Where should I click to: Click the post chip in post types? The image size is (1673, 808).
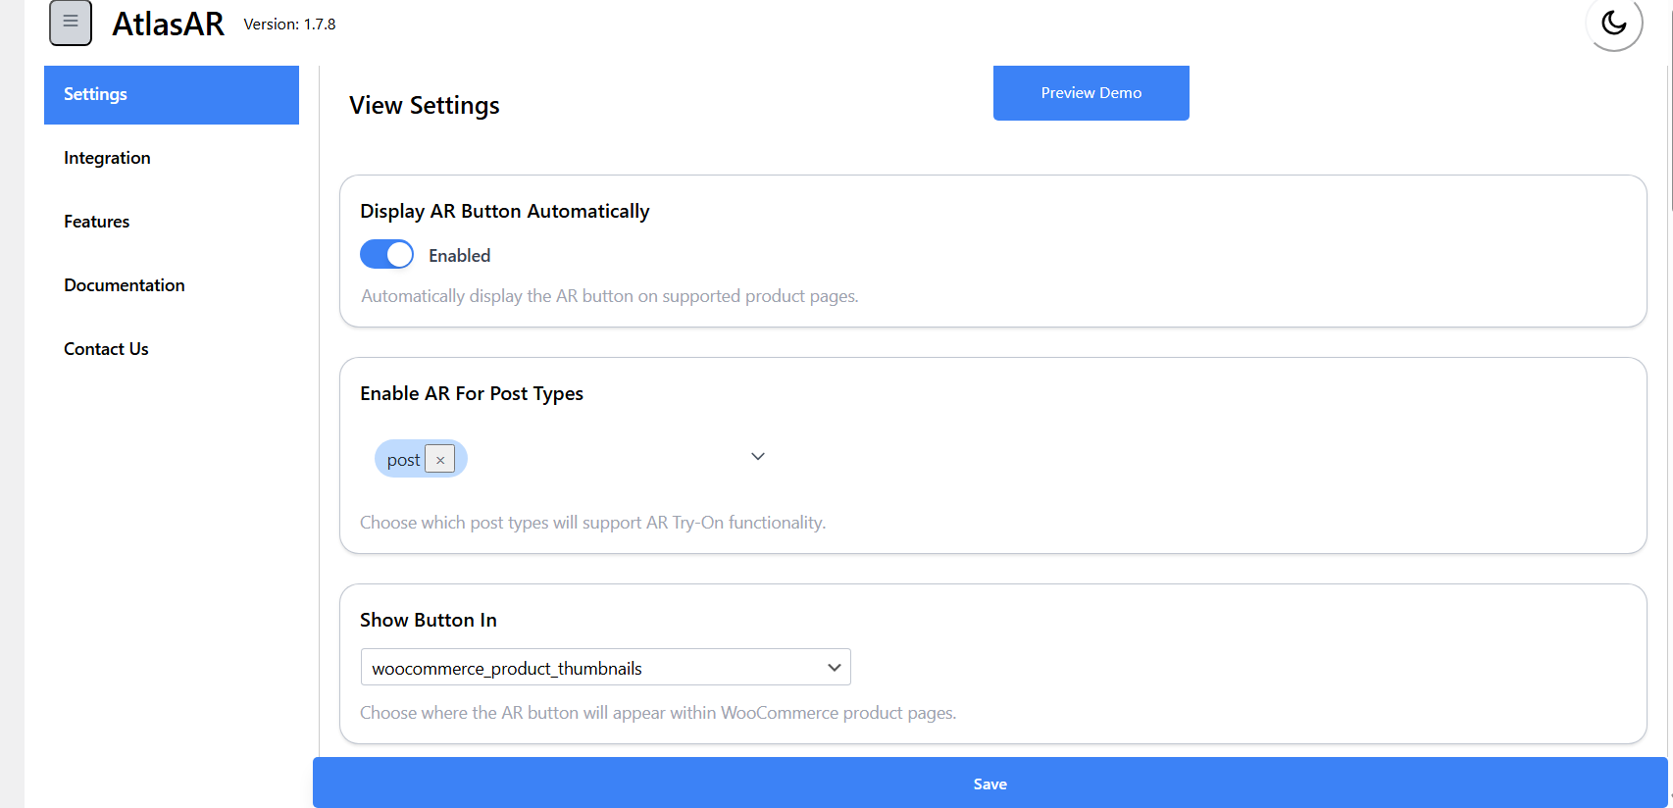[402, 460]
